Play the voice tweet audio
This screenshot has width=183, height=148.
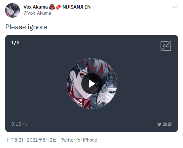click(92, 83)
